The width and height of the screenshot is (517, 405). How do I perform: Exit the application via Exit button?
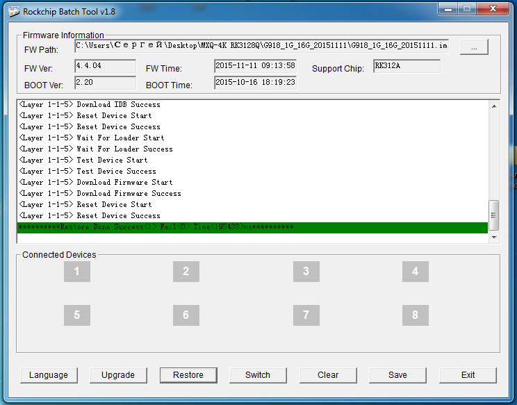[x=468, y=375]
